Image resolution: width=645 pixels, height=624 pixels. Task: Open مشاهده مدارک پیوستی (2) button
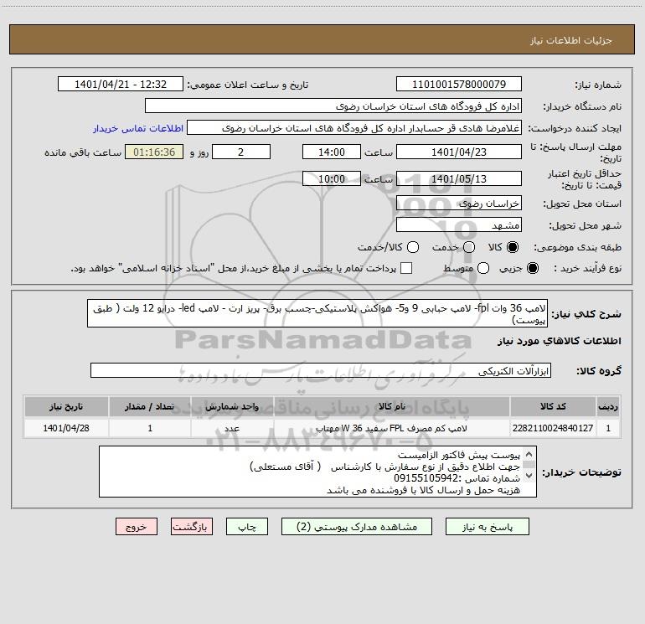tap(357, 527)
